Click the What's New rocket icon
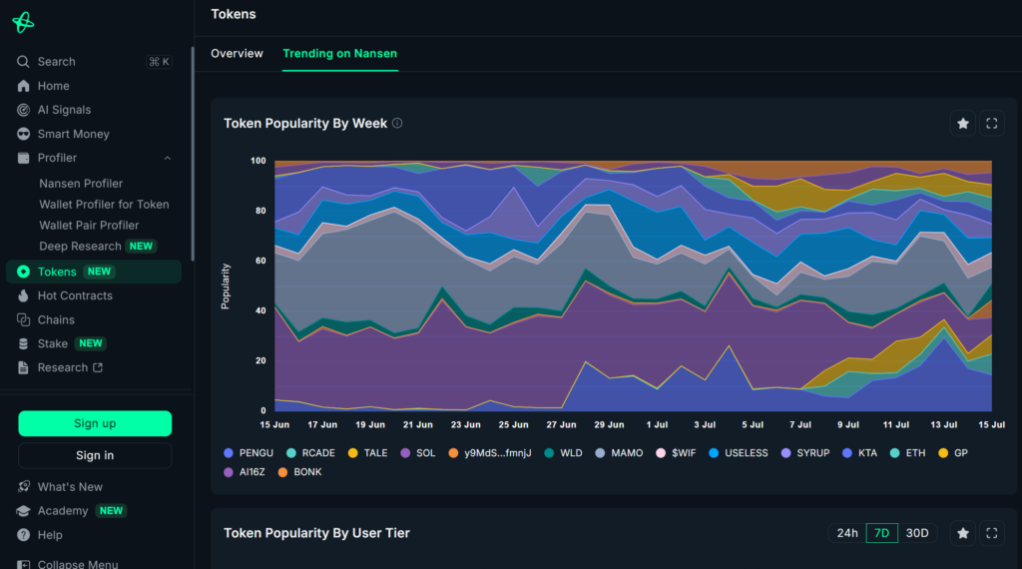Screen dimensions: 1022x569 click(24, 487)
